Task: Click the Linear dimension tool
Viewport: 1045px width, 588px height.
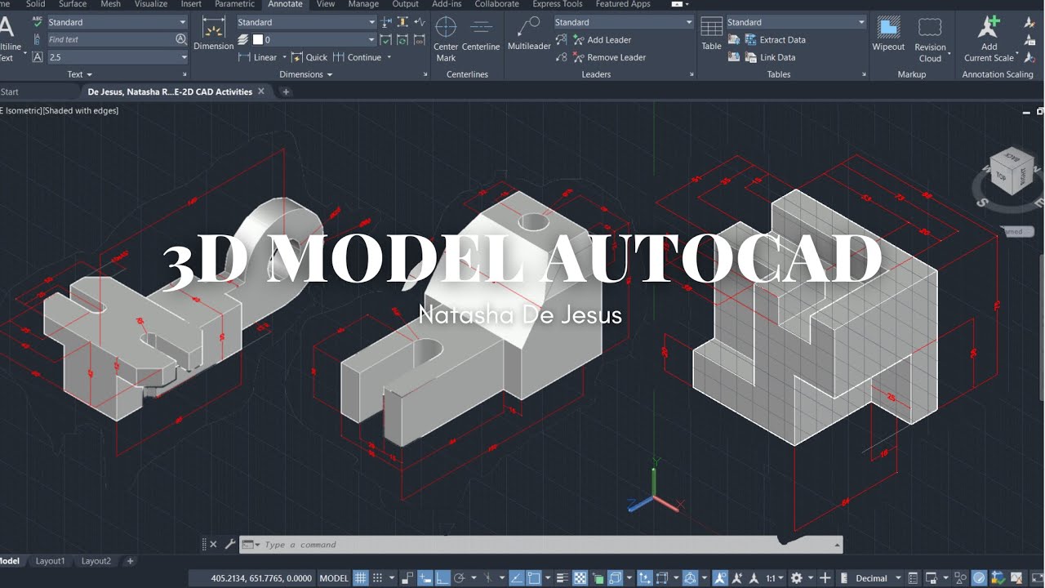Action: 258,57
